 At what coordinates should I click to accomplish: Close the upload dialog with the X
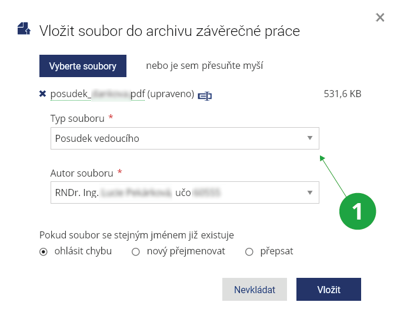380,18
